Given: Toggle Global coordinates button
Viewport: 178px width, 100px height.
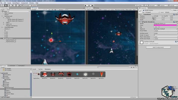Looking at the screenshot, I should click(34, 6).
